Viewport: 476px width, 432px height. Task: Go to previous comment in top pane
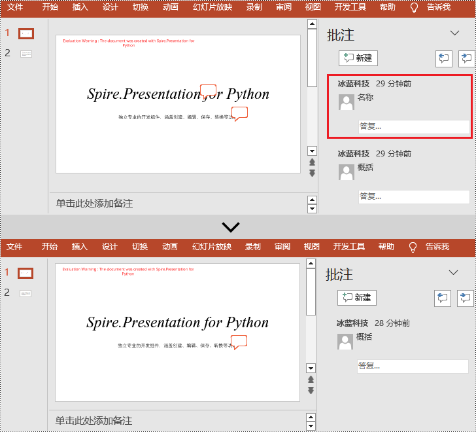(444, 58)
